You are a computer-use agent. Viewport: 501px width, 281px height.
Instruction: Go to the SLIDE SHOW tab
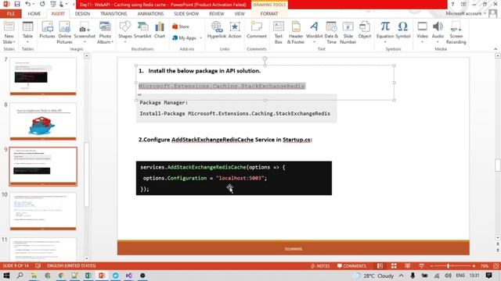point(186,14)
